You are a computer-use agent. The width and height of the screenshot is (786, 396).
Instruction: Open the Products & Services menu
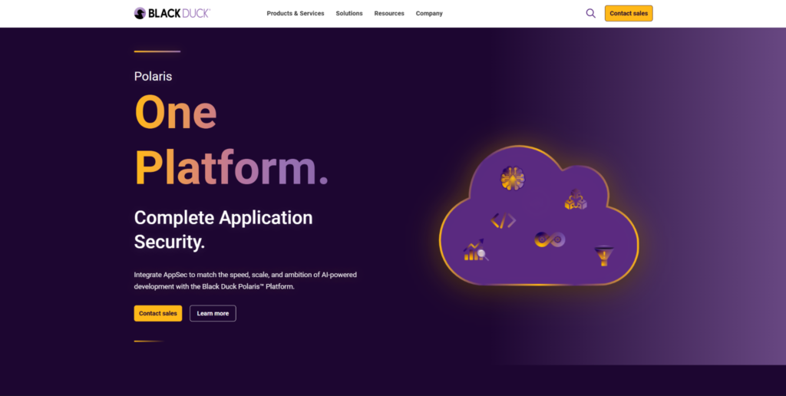point(296,14)
